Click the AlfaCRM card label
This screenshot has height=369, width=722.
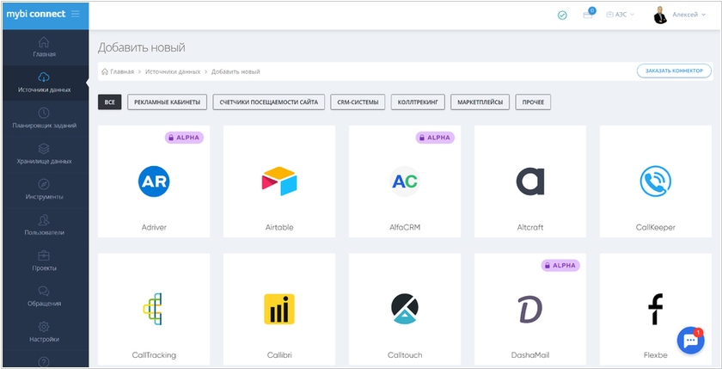point(405,227)
